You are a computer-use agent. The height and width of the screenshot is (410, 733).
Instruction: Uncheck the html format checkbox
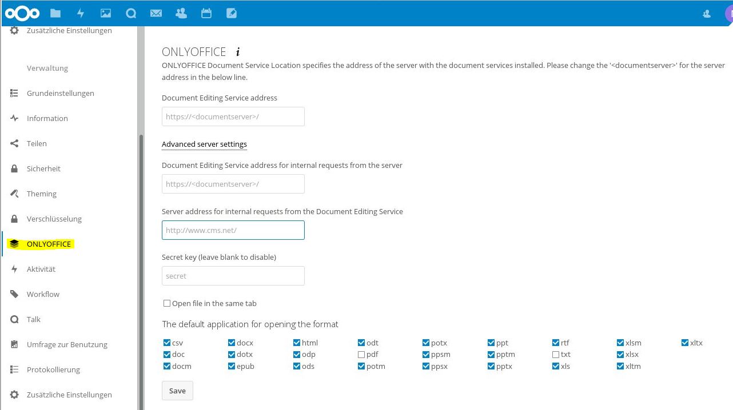click(297, 343)
